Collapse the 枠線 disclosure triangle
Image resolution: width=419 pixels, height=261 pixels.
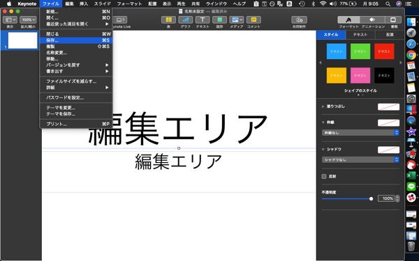pyautogui.click(x=323, y=122)
